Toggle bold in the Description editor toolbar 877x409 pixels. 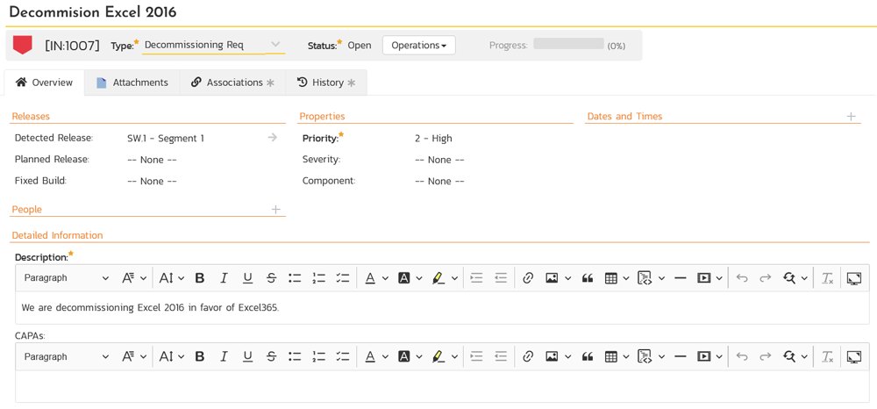(200, 278)
